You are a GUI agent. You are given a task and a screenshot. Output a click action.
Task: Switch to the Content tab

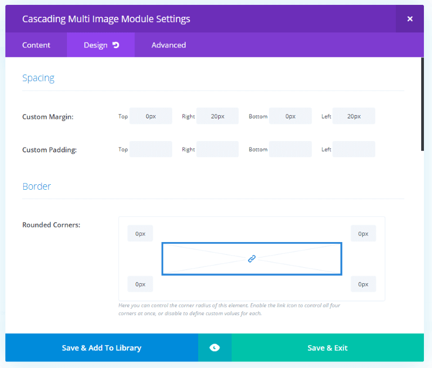click(36, 45)
